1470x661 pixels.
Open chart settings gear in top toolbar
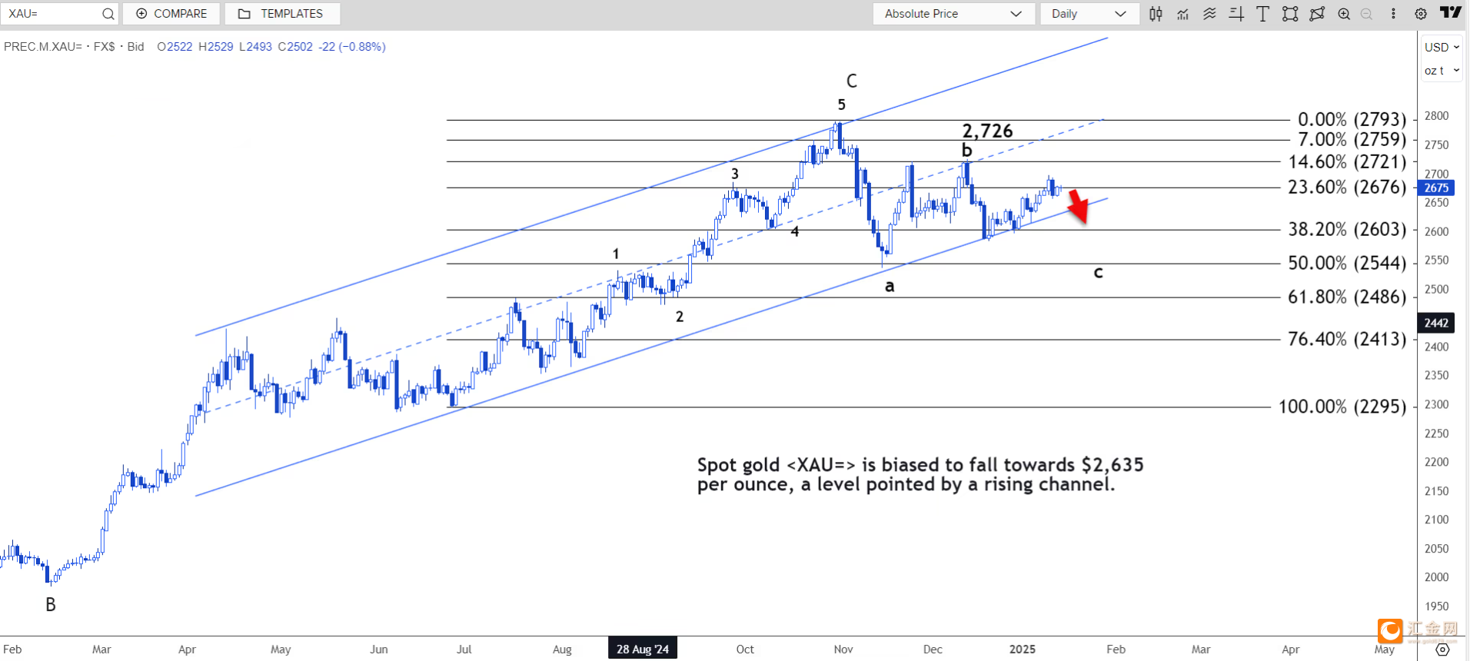tap(1421, 14)
